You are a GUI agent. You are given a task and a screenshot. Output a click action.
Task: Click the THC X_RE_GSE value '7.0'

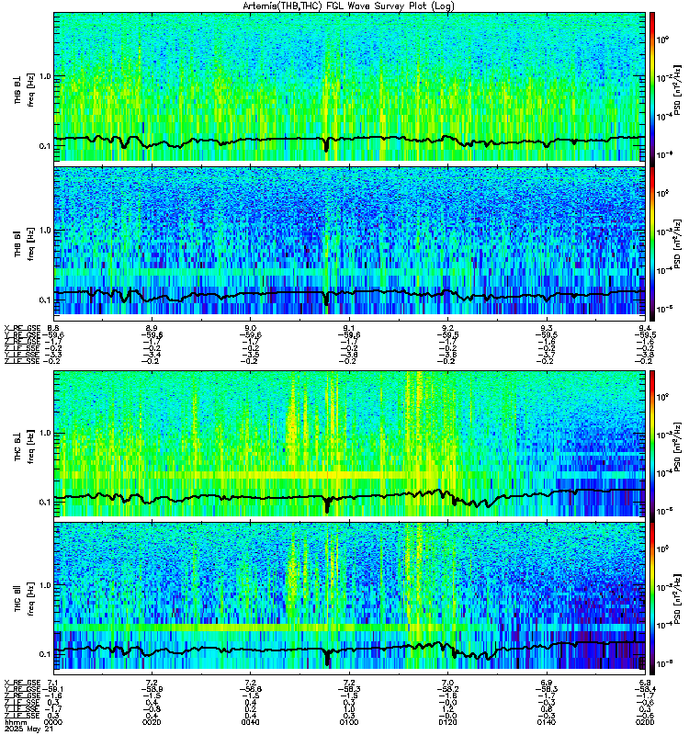click(448, 683)
